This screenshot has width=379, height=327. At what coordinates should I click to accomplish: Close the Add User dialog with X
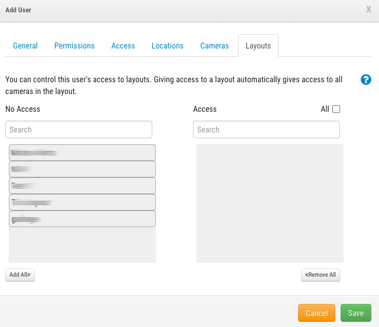[368, 10]
